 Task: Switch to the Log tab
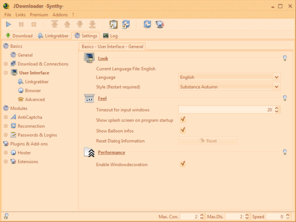click(x=111, y=35)
